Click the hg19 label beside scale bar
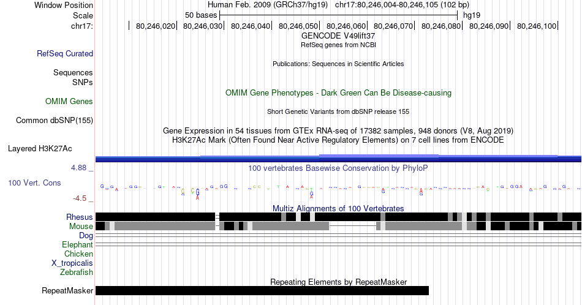The width and height of the screenshot is (582, 305). point(472,15)
